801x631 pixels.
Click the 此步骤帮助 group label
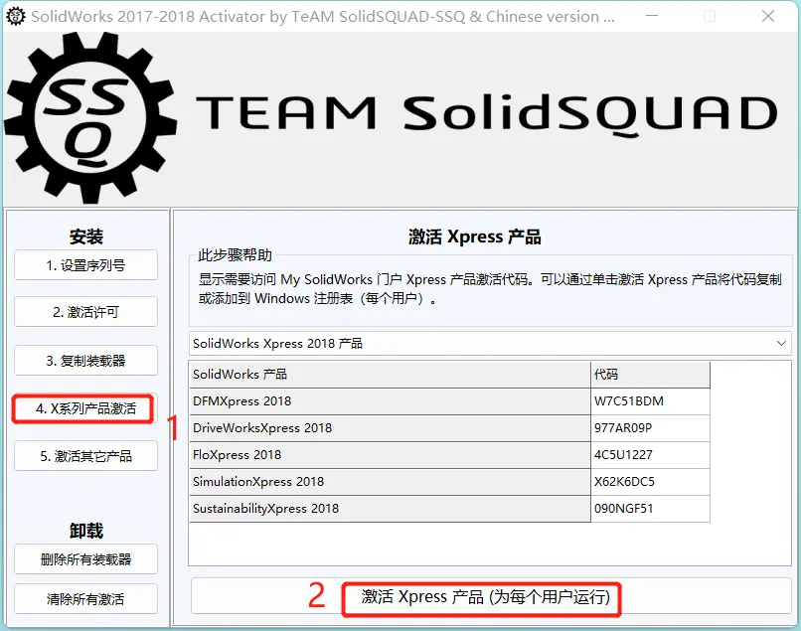tap(235, 255)
